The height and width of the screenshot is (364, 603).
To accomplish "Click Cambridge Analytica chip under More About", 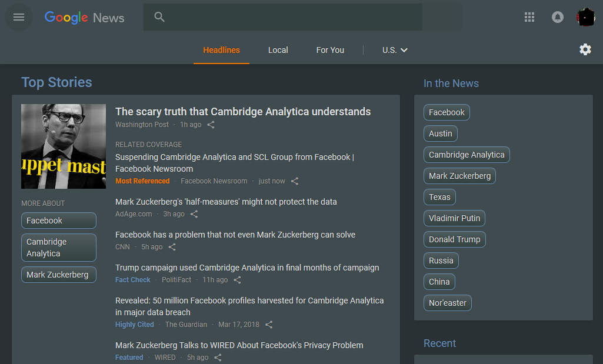I will pyautogui.click(x=59, y=248).
